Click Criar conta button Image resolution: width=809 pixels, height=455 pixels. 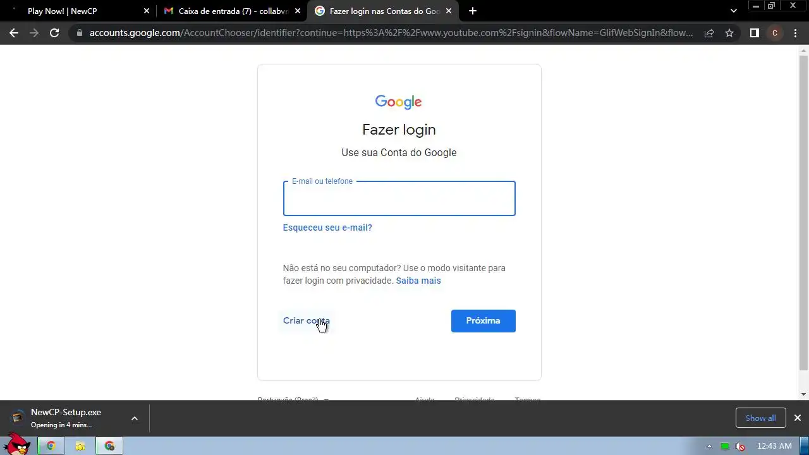pyautogui.click(x=307, y=320)
